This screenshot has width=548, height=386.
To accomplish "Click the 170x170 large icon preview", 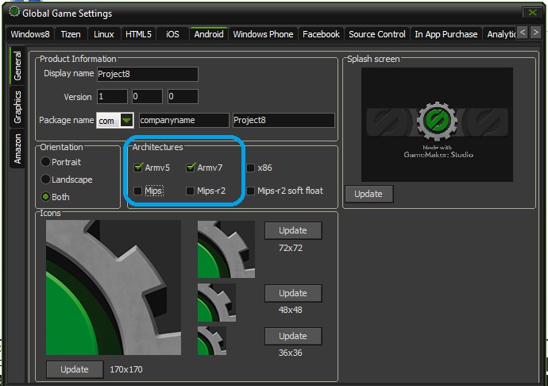I will pyautogui.click(x=113, y=288).
